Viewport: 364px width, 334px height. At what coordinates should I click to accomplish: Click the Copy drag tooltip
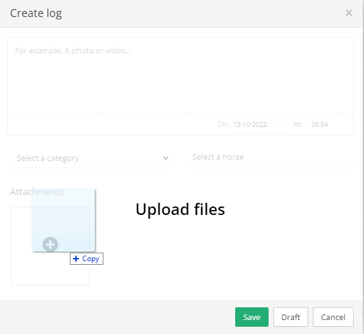(x=86, y=259)
